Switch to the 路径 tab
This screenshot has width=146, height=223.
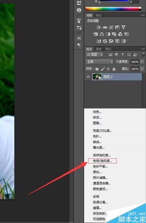tap(108, 49)
